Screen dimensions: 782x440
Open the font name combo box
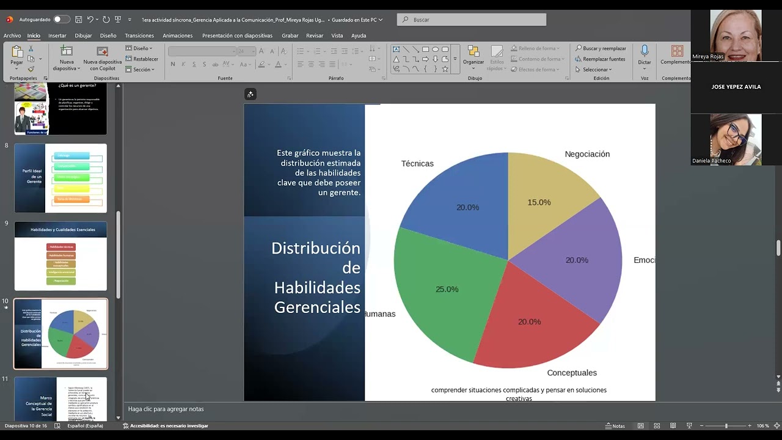tap(202, 51)
